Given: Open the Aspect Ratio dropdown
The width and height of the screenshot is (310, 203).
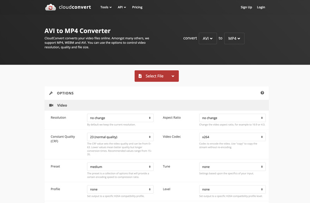Looking at the screenshot, I should click(x=232, y=118).
